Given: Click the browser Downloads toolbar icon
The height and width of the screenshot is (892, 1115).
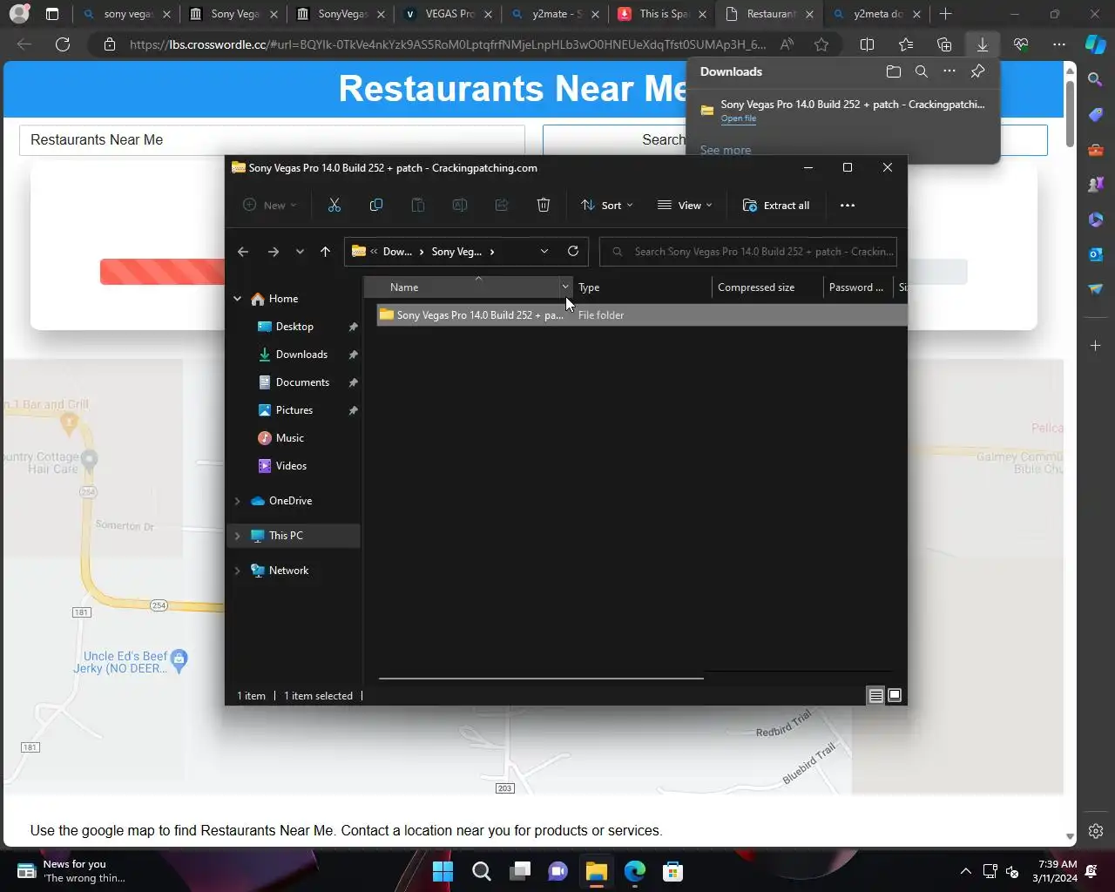Looking at the screenshot, I should pos(983,44).
